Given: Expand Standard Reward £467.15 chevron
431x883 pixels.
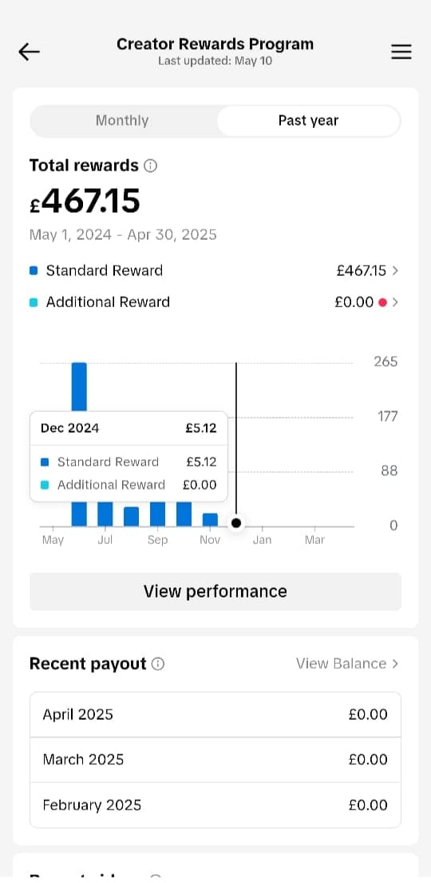Looking at the screenshot, I should [395, 271].
